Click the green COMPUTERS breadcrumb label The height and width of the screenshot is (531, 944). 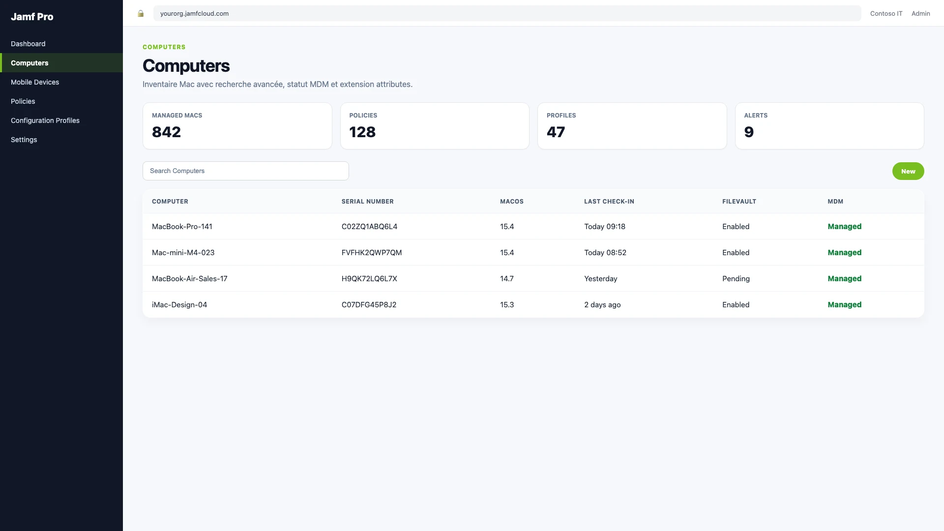click(164, 47)
